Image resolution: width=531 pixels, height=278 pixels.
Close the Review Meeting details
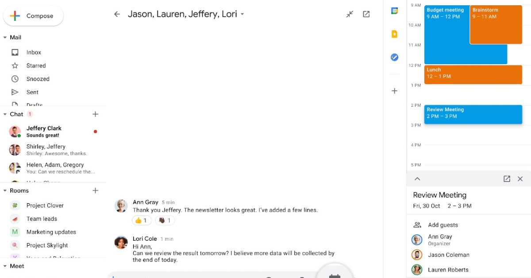click(520, 179)
